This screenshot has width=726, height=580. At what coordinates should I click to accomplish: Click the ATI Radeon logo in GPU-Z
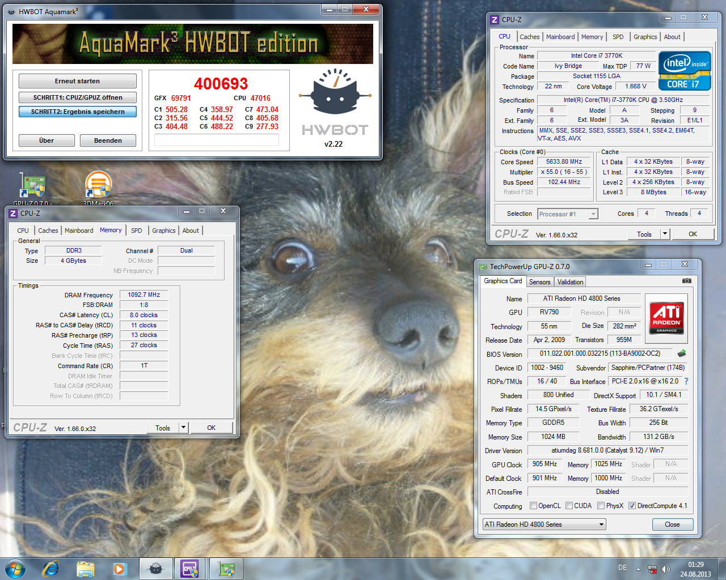666,318
